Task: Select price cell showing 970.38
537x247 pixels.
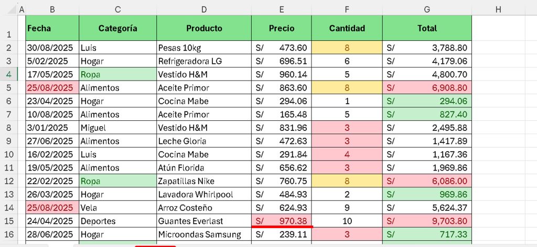Action: 282,221
